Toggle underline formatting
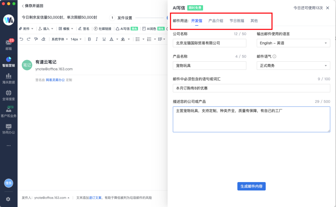This screenshot has width=336, height=207. (x=104, y=39)
